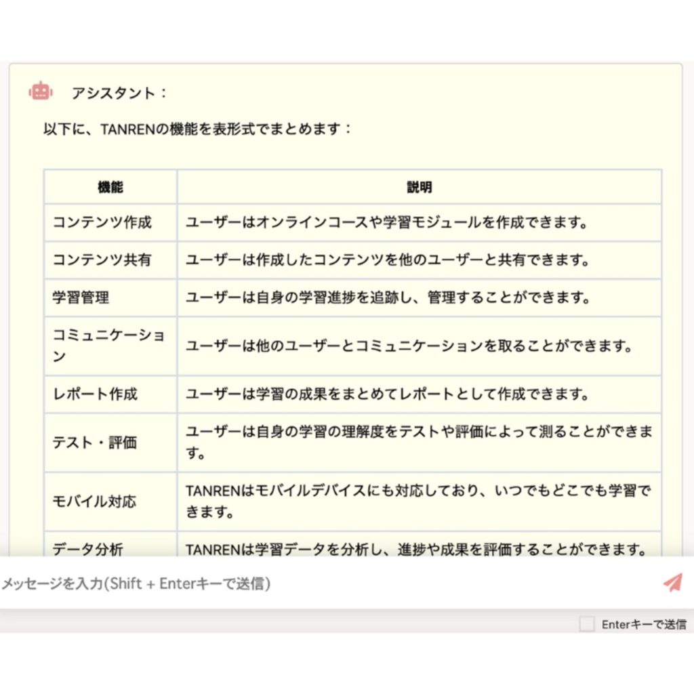Click the 機能 column header

coord(110,187)
